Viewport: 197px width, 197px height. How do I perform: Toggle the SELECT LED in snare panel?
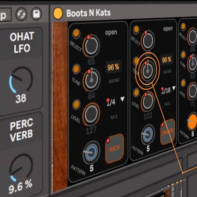coord(136,30)
